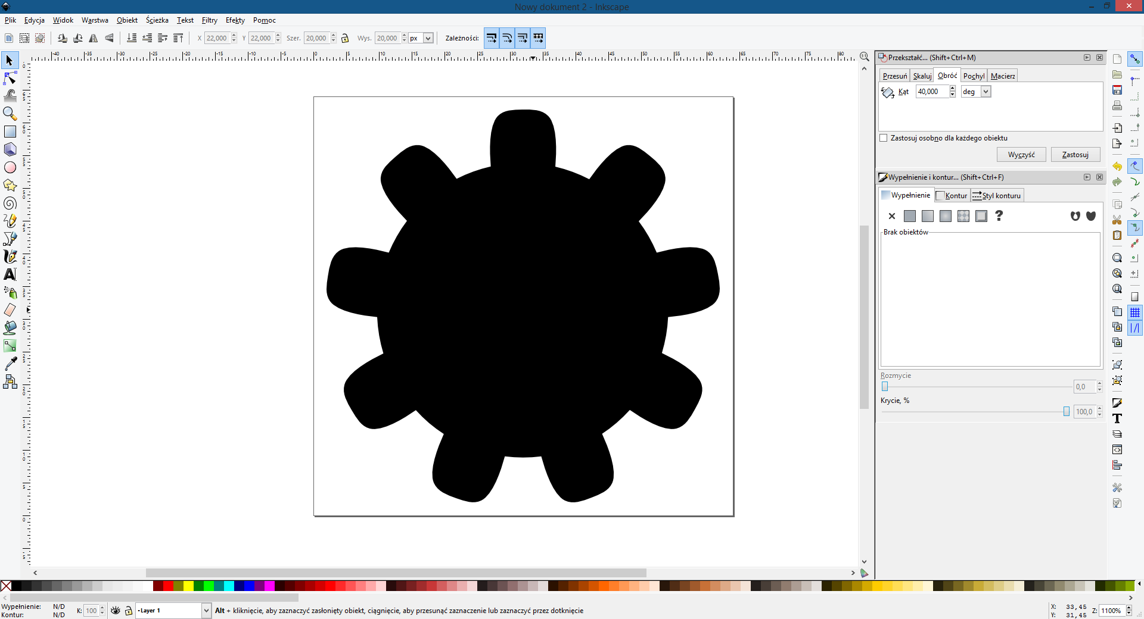Screen dimensions: 1144x619
Task: Choose the Zoom magnifier tool
Action: 10,113
